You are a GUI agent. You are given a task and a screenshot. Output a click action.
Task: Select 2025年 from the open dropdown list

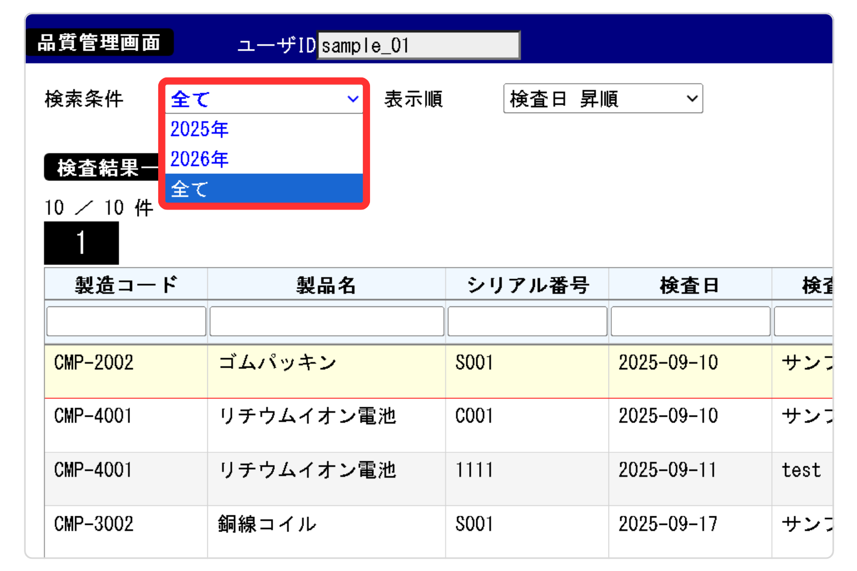click(x=264, y=129)
